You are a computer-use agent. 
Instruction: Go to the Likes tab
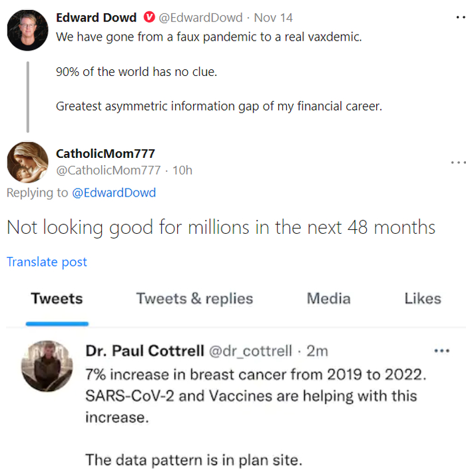tap(423, 298)
